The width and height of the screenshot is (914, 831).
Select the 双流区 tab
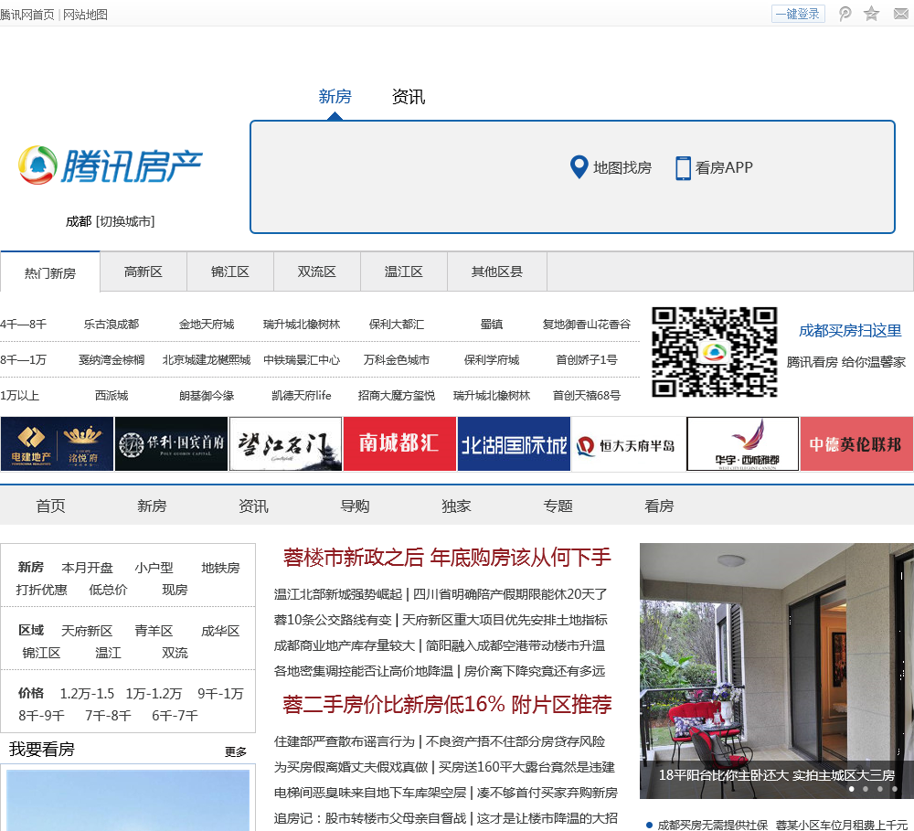(x=317, y=272)
